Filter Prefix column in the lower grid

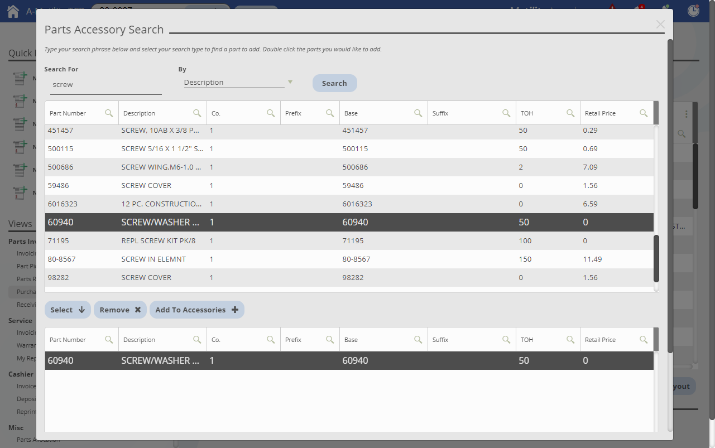(330, 340)
